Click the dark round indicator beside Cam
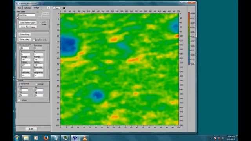This screenshot has height=141, width=251. pyautogui.click(x=64, y=8)
